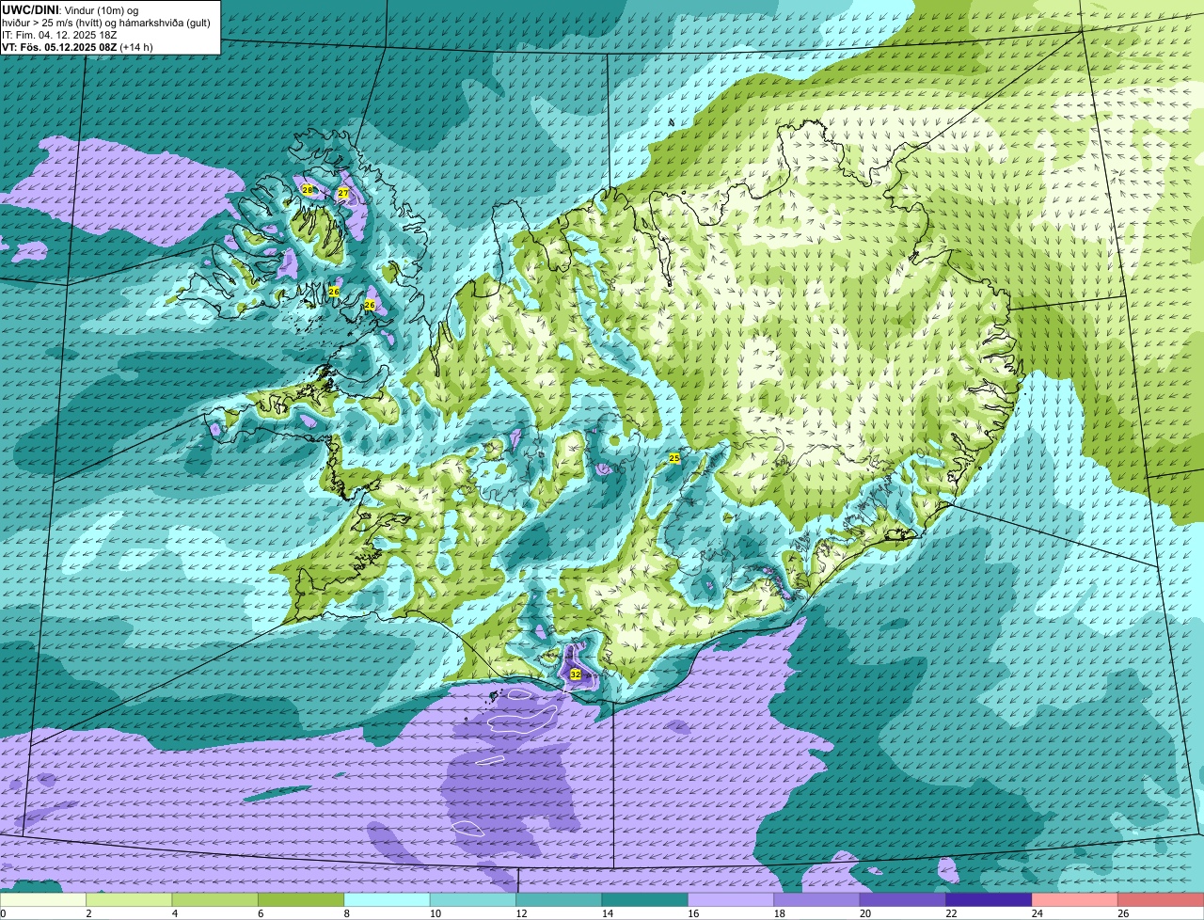Click the teal swatch between 12 and 14
Viewport: 1204px width, 920px height.
click(x=560, y=899)
